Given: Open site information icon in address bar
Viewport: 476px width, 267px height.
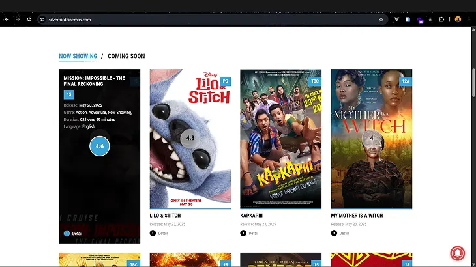Looking at the screenshot, I should (42, 20).
